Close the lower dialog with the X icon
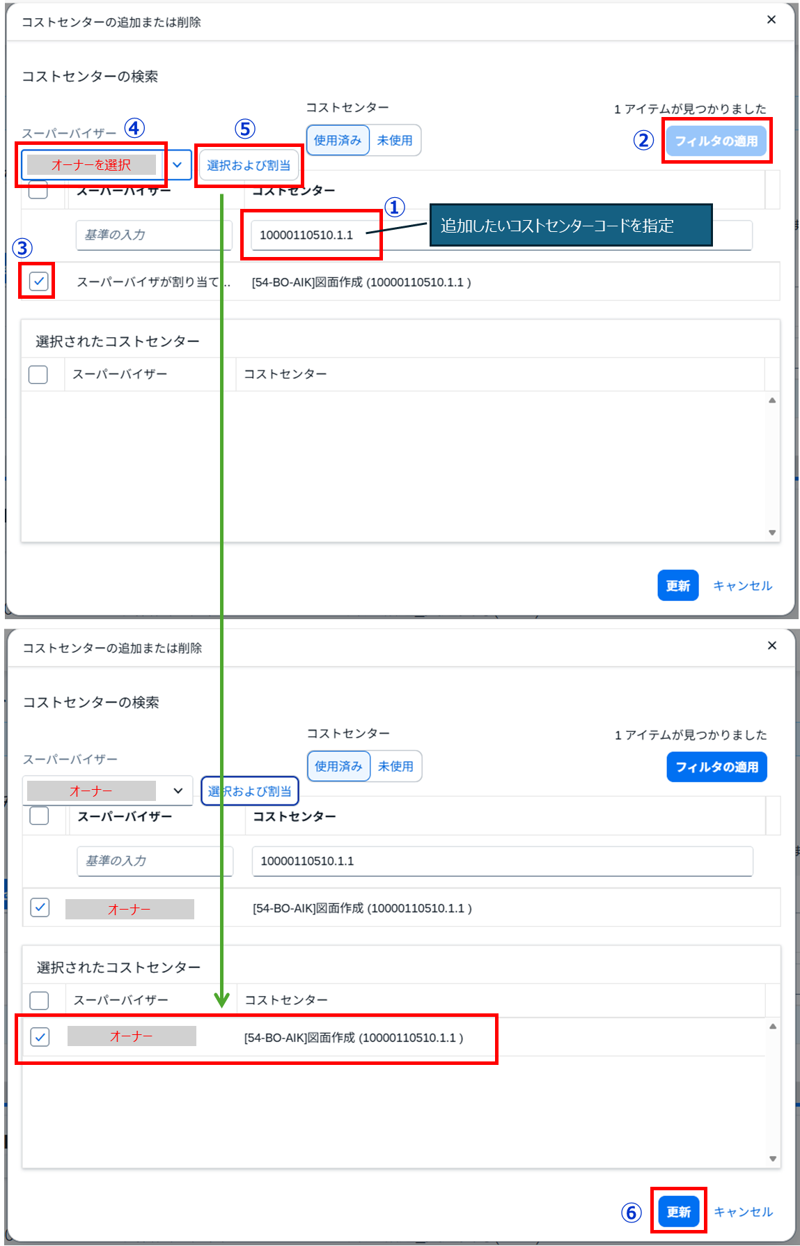Viewport: 800px width, 1246px height. [x=771, y=646]
